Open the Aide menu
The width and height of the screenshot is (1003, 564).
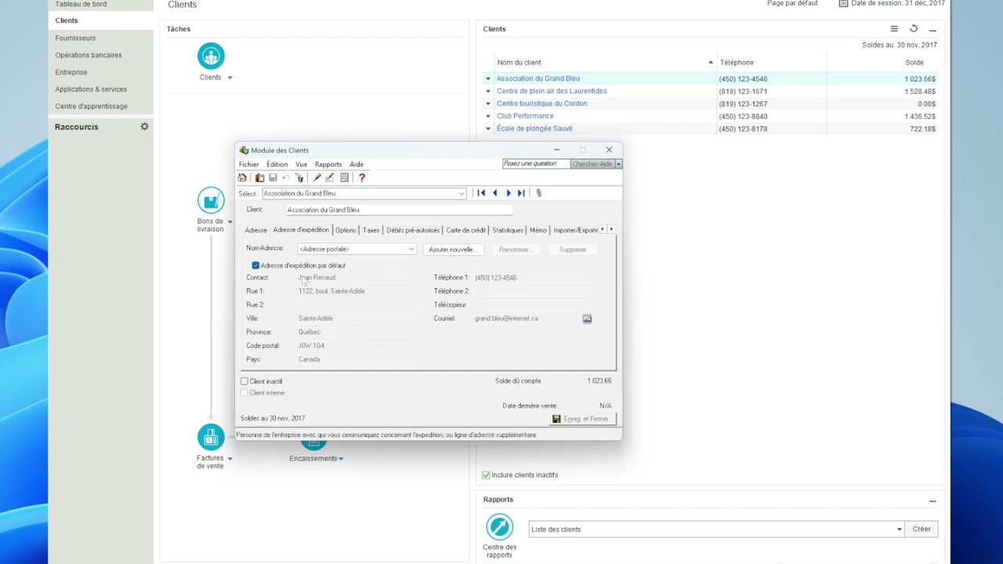[357, 164]
